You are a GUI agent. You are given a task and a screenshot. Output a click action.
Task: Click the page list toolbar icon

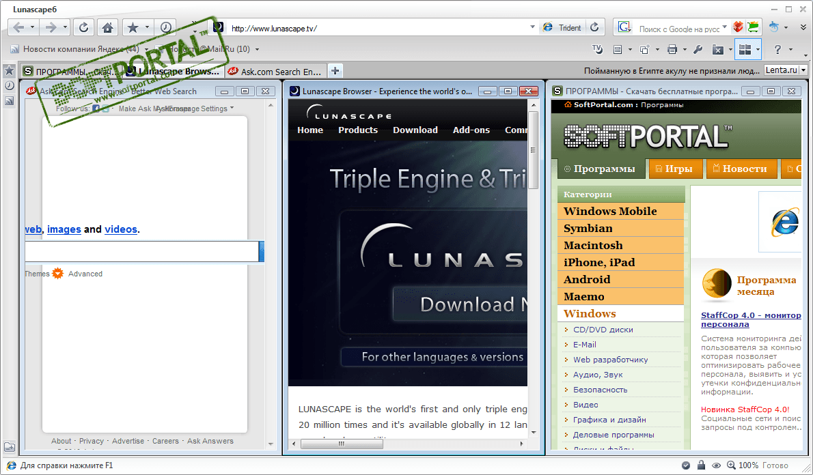click(x=618, y=50)
